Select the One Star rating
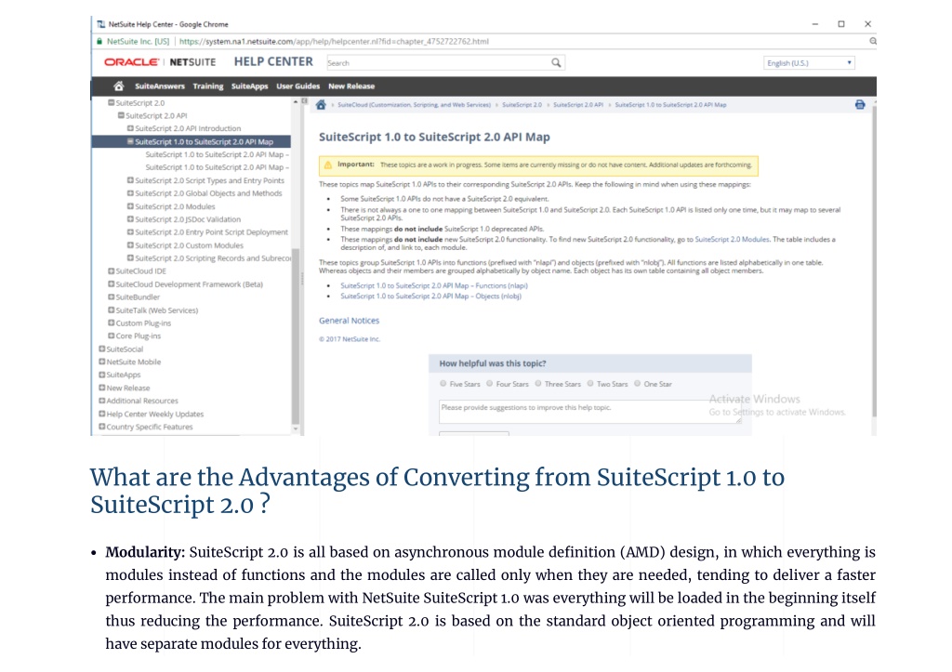This screenshot has height=672, width=952. (638, 384)
